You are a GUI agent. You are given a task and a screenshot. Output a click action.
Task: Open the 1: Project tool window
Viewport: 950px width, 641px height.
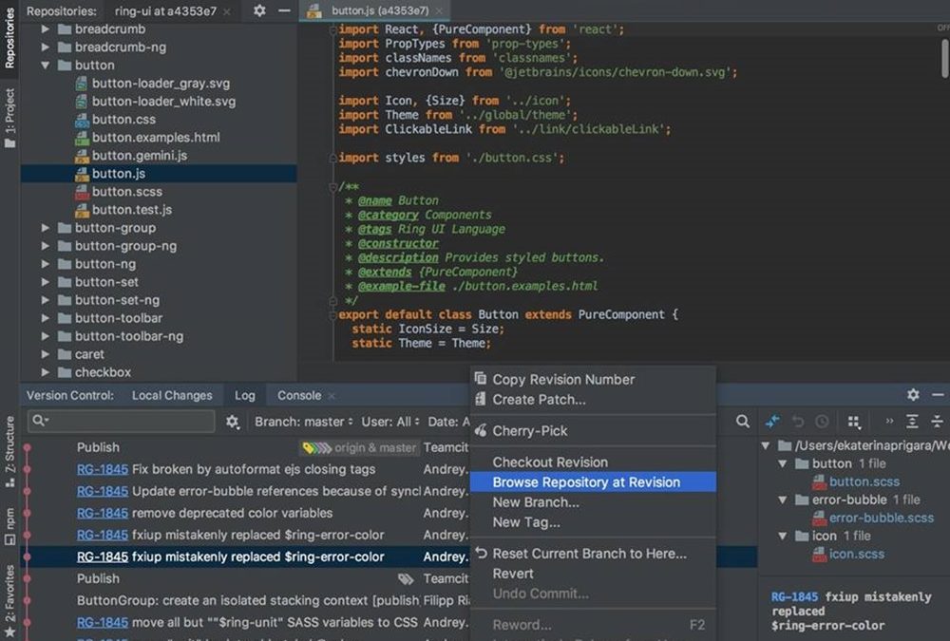coord(9,118)
